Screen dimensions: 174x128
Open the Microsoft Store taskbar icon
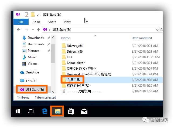coord(71,111)
